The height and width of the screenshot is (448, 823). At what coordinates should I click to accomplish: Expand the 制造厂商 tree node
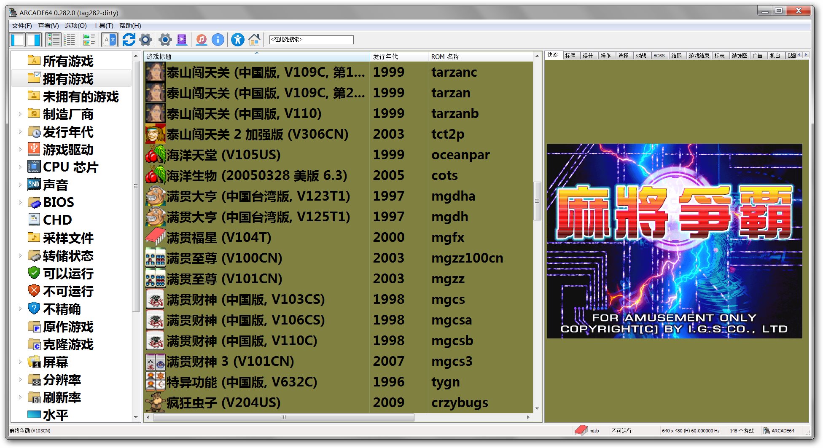click(20, 114)
